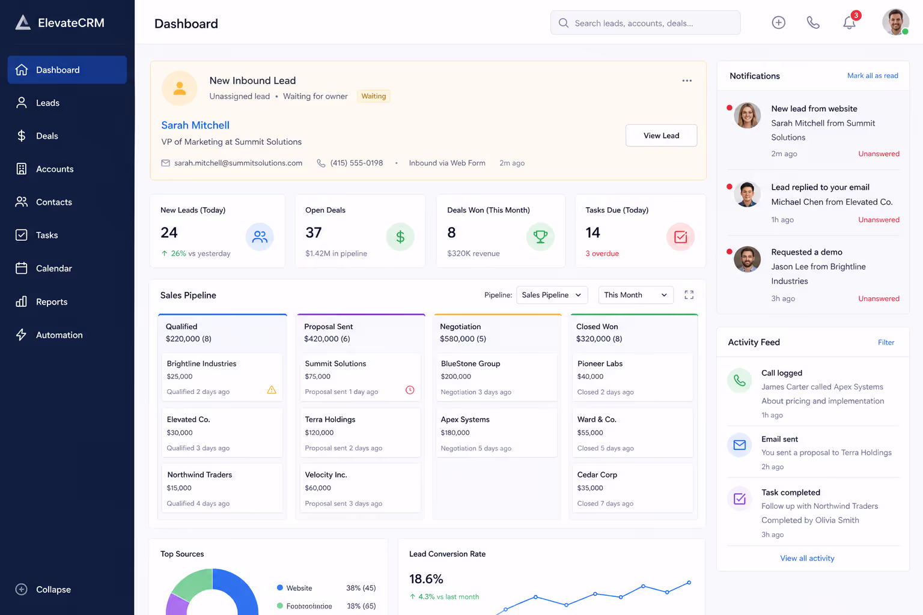
Task: Click the Waiting status badge
Action: click(374, 96)
